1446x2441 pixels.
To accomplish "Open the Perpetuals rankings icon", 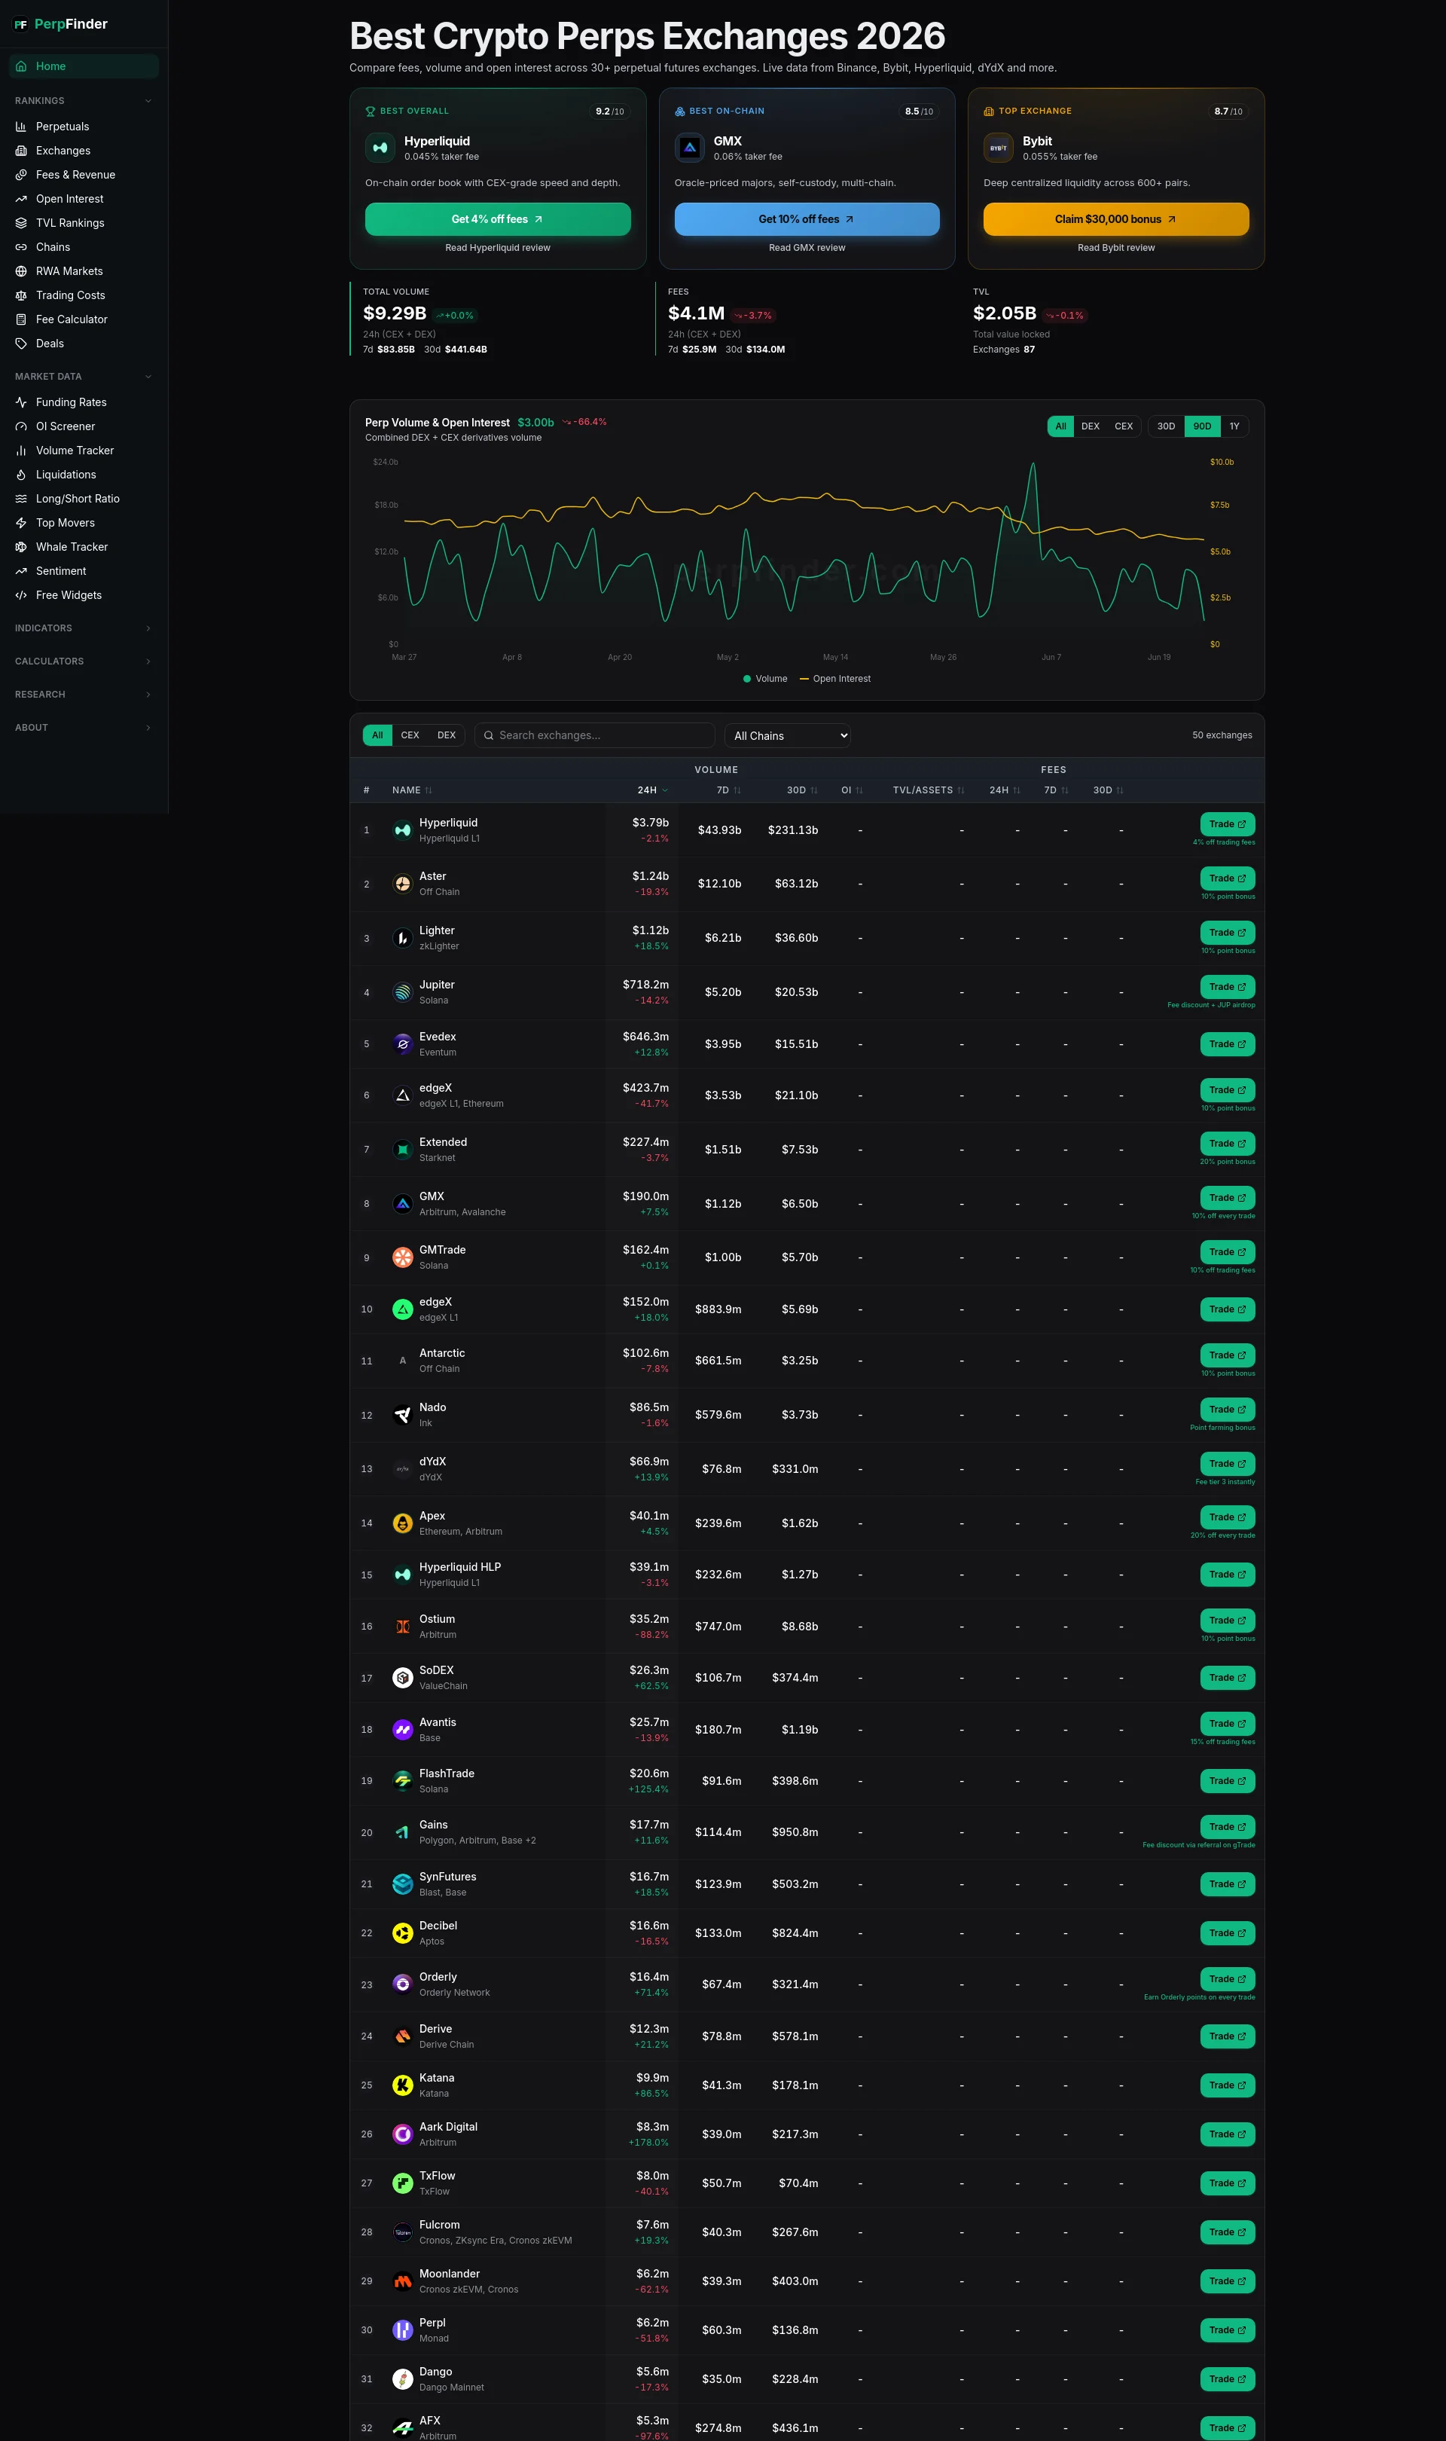I will coord(21,127).
